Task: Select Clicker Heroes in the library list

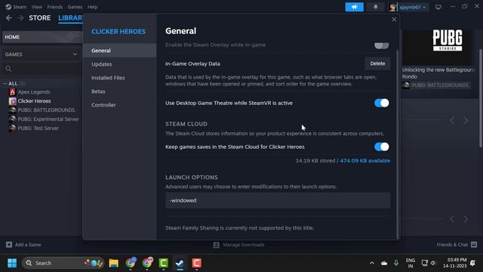Action: (34, 100)
